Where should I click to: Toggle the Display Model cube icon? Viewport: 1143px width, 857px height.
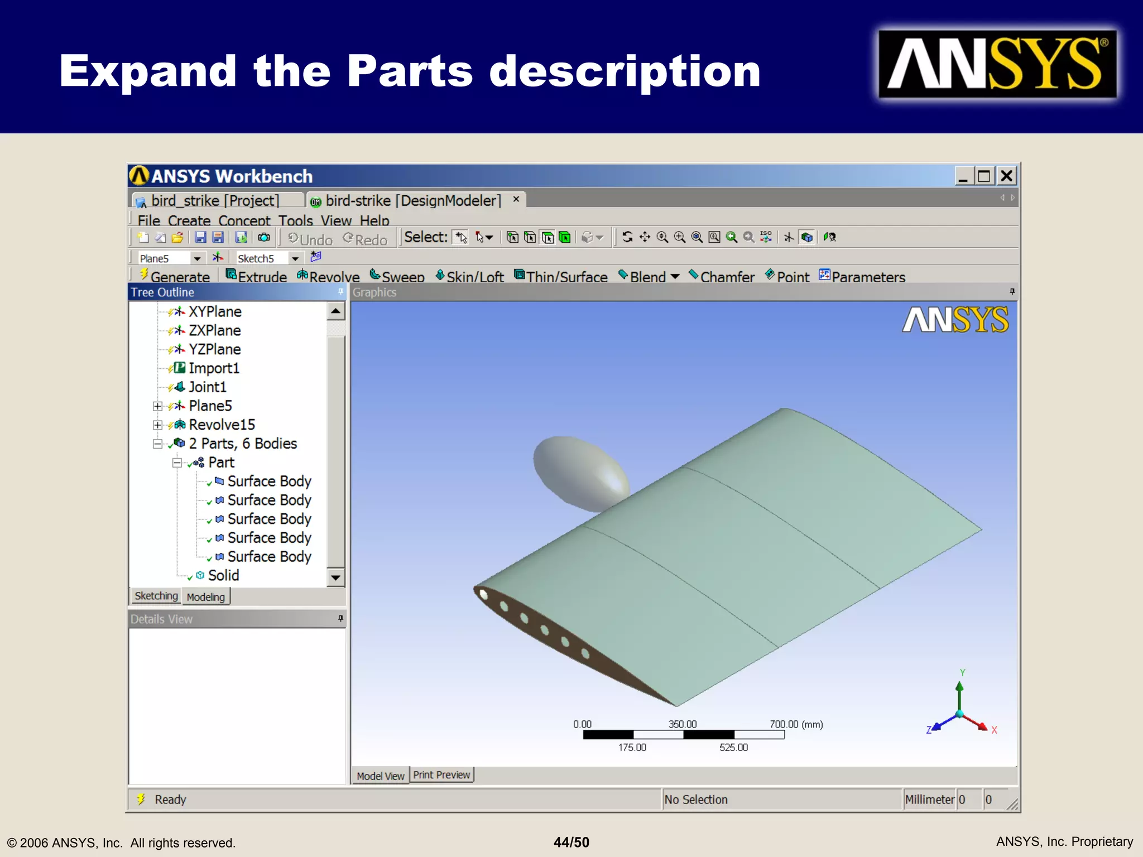click(x=806, y=237)
